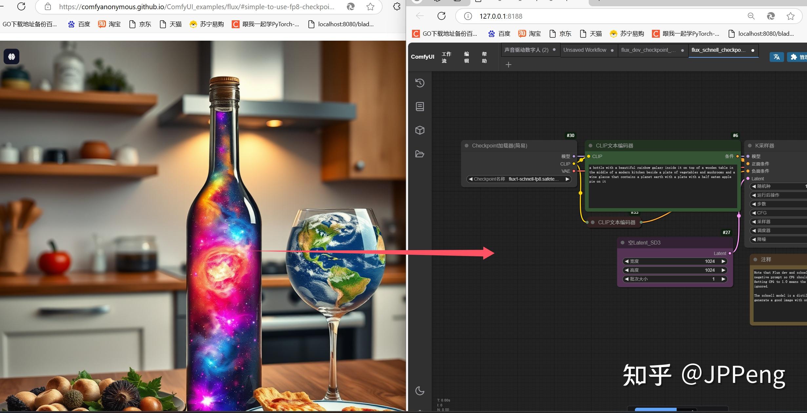Collapse the Checkpoint加载器(简易) node dot
Screen dimensions: 807x413
tap(466, 146)
